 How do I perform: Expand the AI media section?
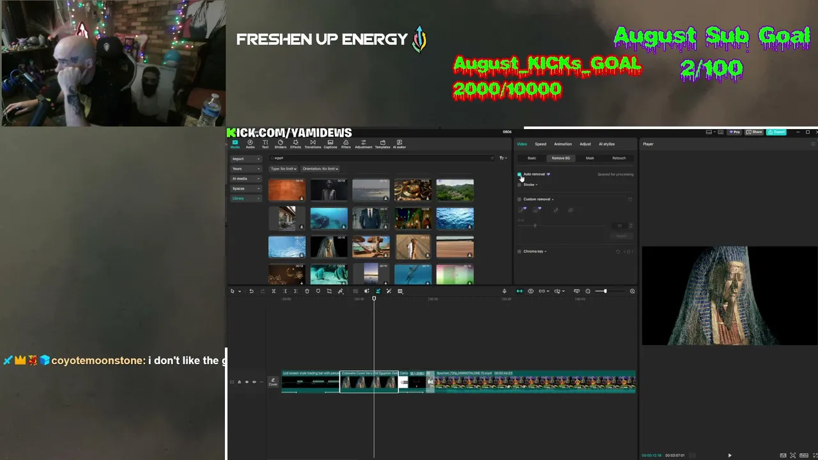[246, 179]
